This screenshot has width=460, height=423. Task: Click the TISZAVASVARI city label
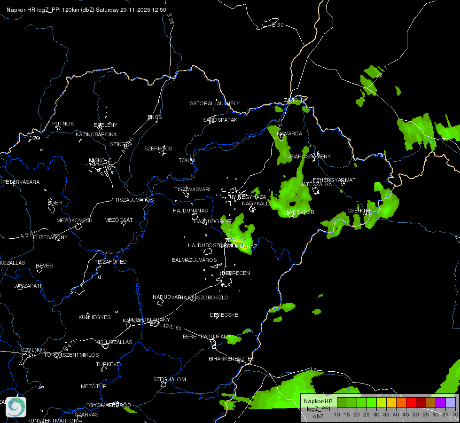pyautogui.click(x=193, y=189)
